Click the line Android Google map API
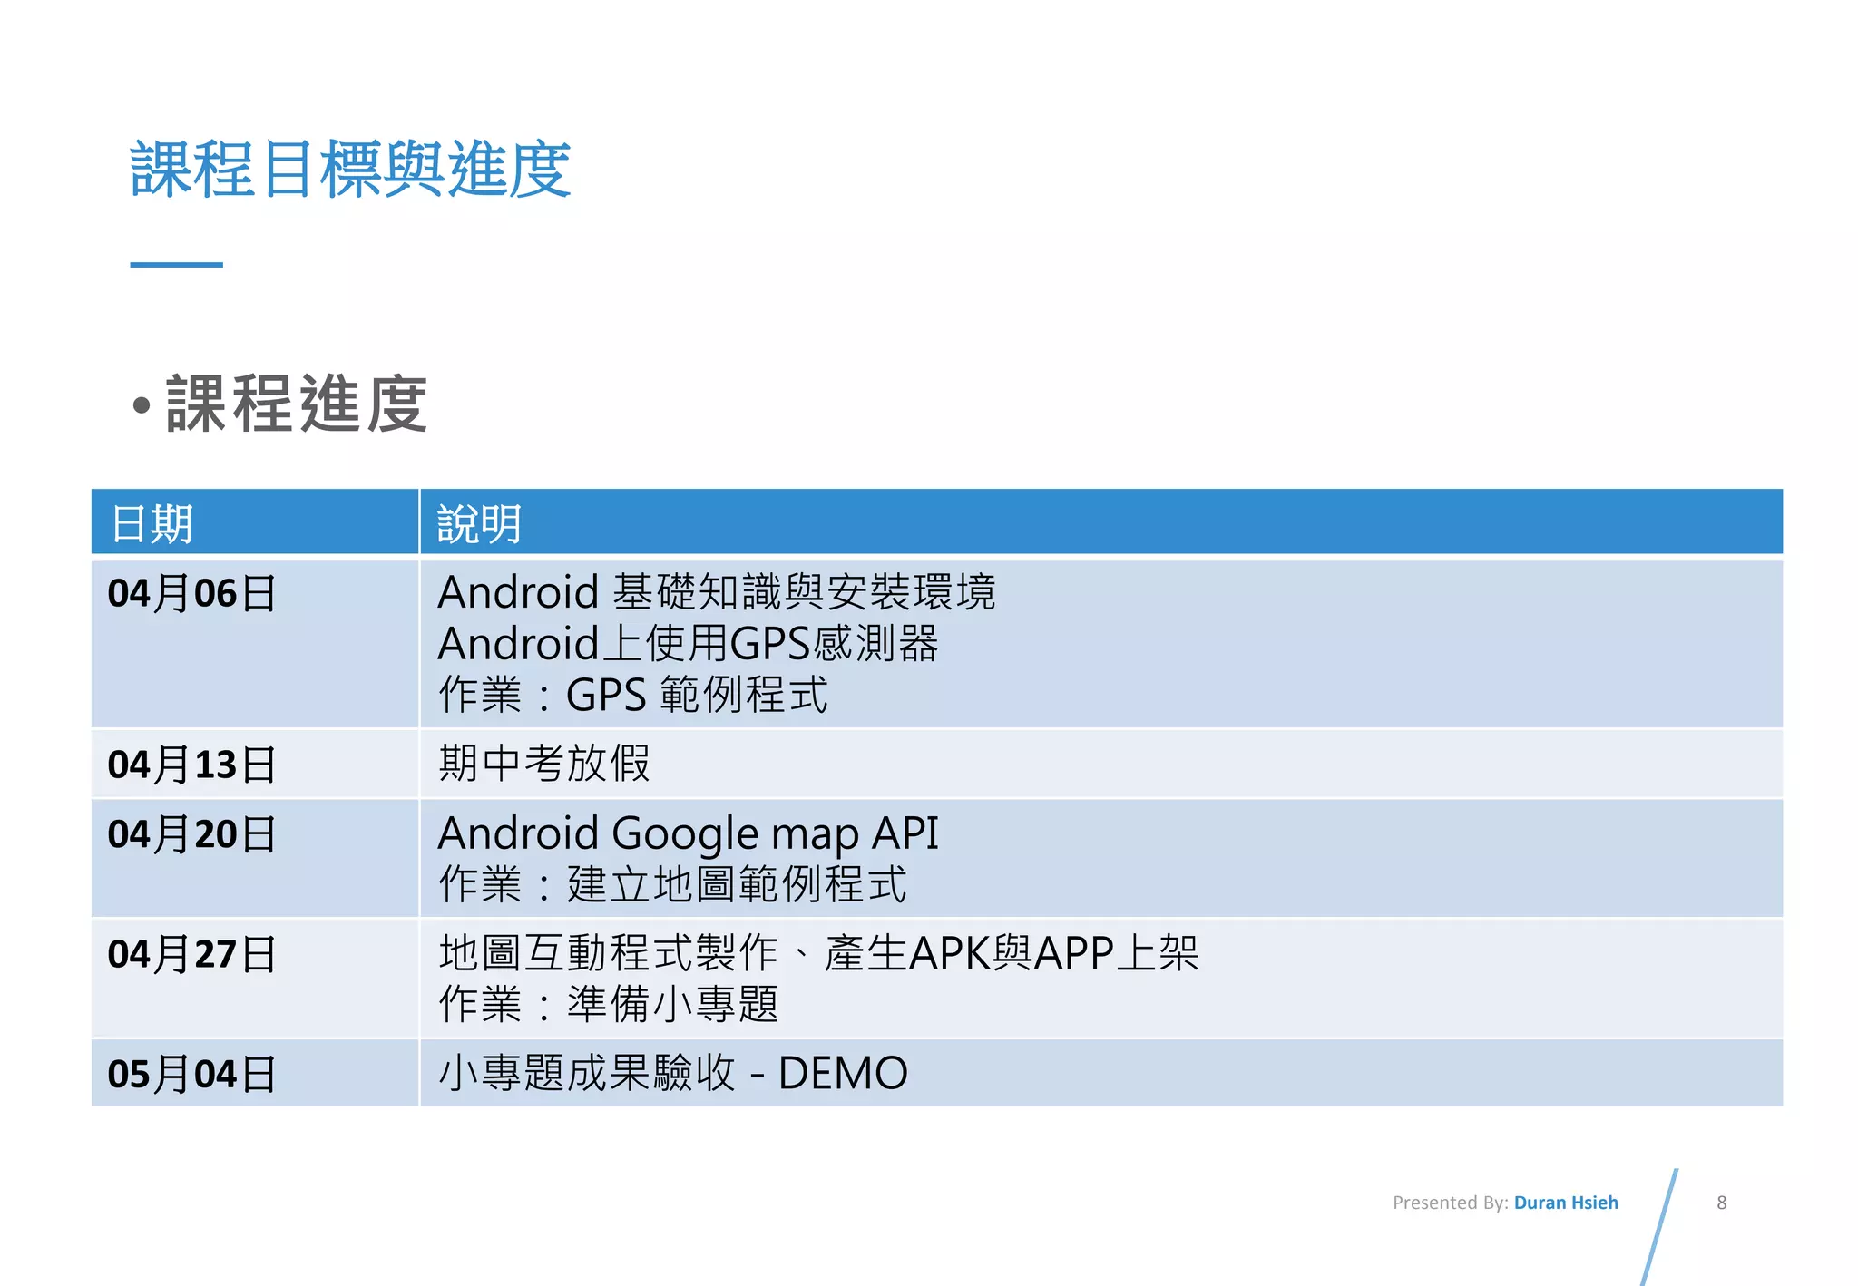This screenshot has height=1286, width=1858. click(x=688, y=833)
